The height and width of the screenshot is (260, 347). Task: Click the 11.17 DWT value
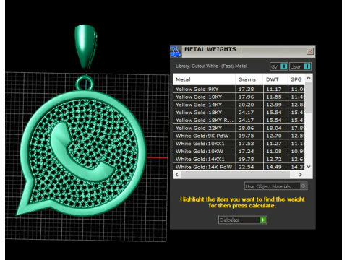[x=274, y=90]
